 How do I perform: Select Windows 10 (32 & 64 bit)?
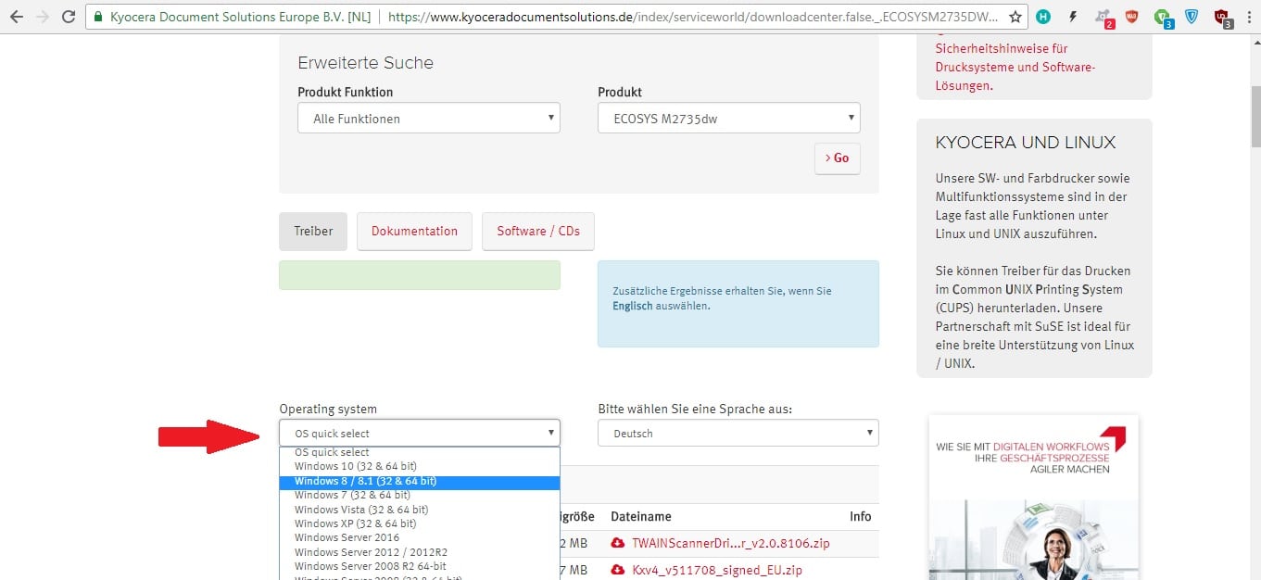[420, 466]
